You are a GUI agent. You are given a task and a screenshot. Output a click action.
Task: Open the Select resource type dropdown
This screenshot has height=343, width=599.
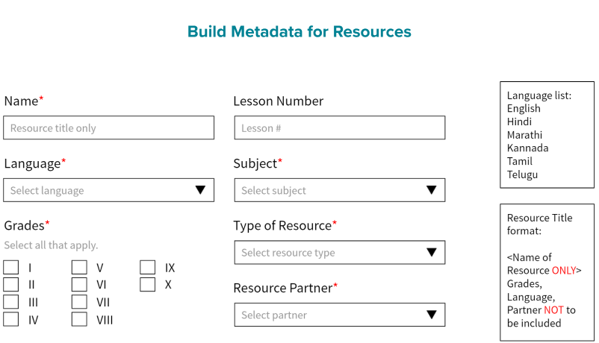click(340, 252)
